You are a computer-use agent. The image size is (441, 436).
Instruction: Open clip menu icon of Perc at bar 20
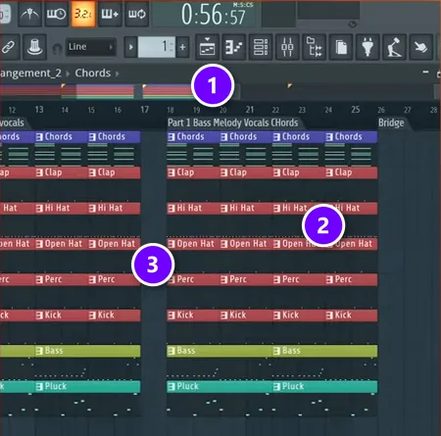(224, 279)
